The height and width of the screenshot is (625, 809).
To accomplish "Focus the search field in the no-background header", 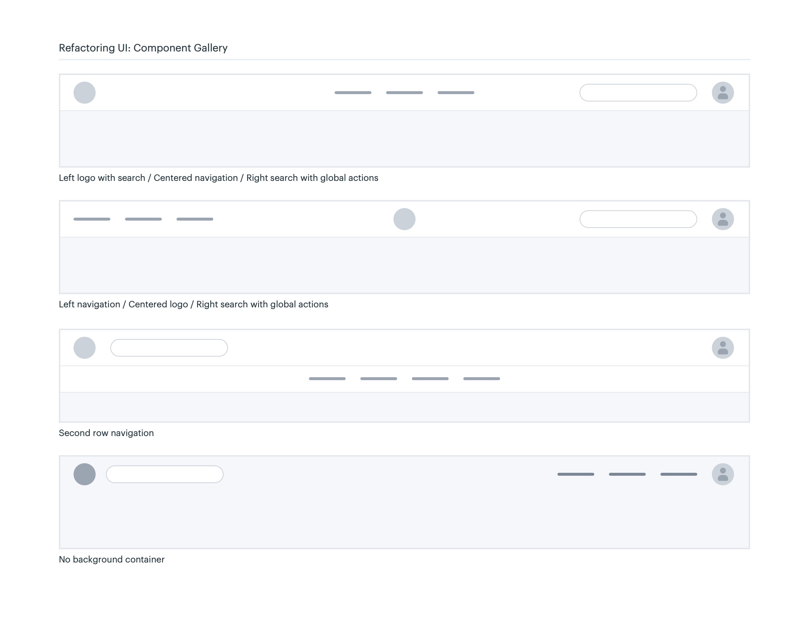I will point(164,474).
